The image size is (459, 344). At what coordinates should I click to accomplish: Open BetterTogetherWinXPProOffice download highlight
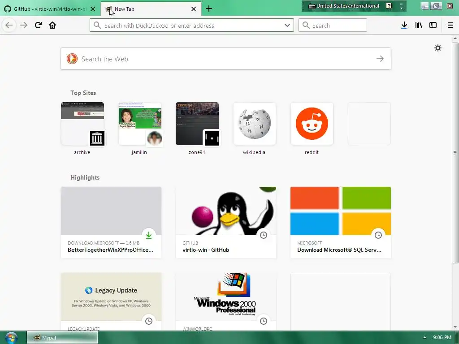tap(111, 223)
